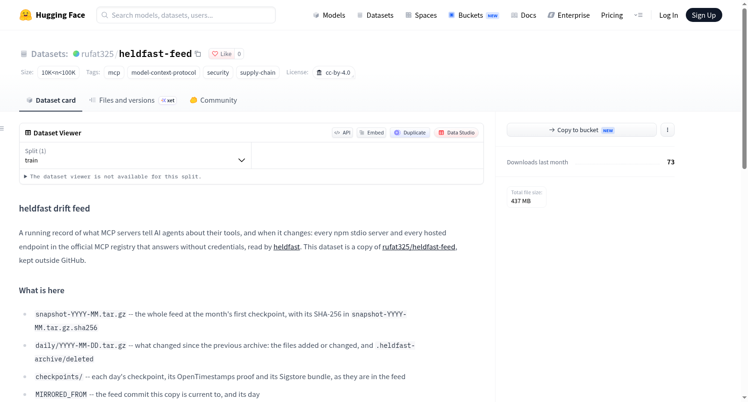Open the supply-chain tag
Viewport: 748px width, 402px height.
tap(258, 72)
